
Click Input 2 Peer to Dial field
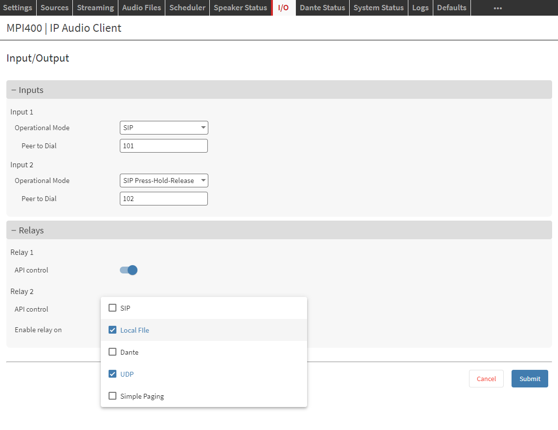tap(164, 199)
